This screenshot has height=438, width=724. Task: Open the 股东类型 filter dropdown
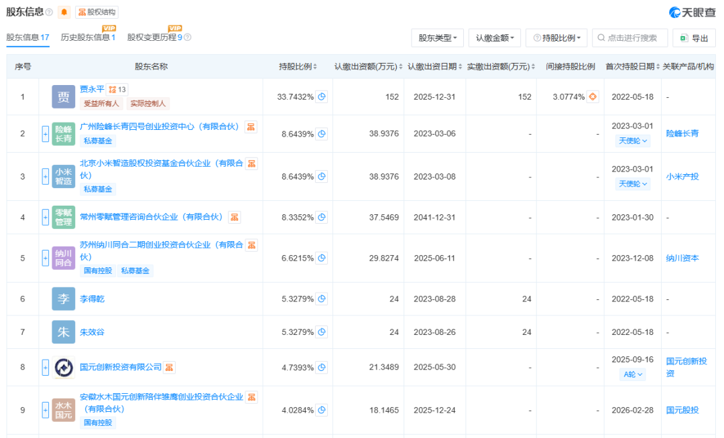point(438,38)
